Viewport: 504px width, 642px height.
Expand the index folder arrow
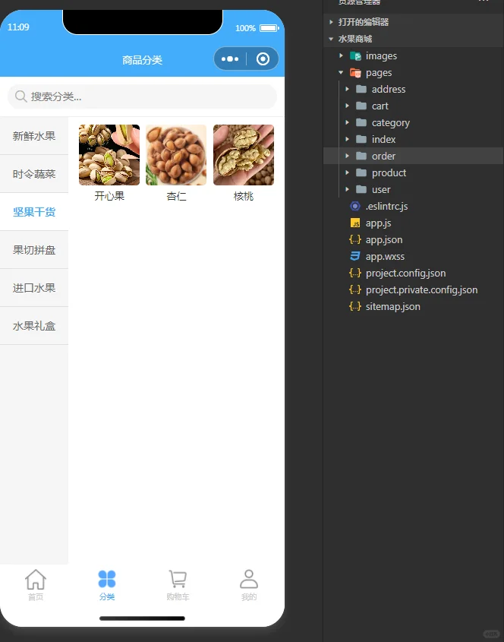[x=348, y=139]
